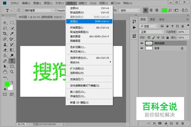Change screen mode icon in toolbox
The width and height of the screenshot is (191, 127).
pyautogui.click(x=12, y=94)
